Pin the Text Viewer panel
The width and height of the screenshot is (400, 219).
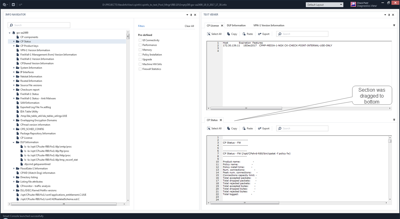pos(389,15)
